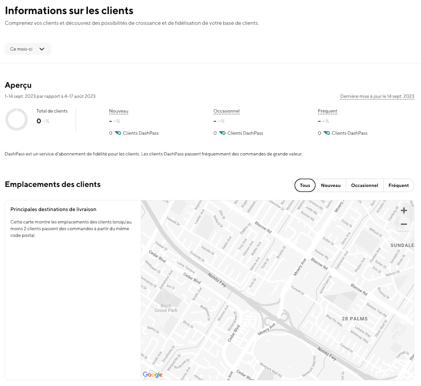Viewport: 421px width, 386px height.
Task: Click the DashPass icon under Fréquent
Action: (327, 133)
